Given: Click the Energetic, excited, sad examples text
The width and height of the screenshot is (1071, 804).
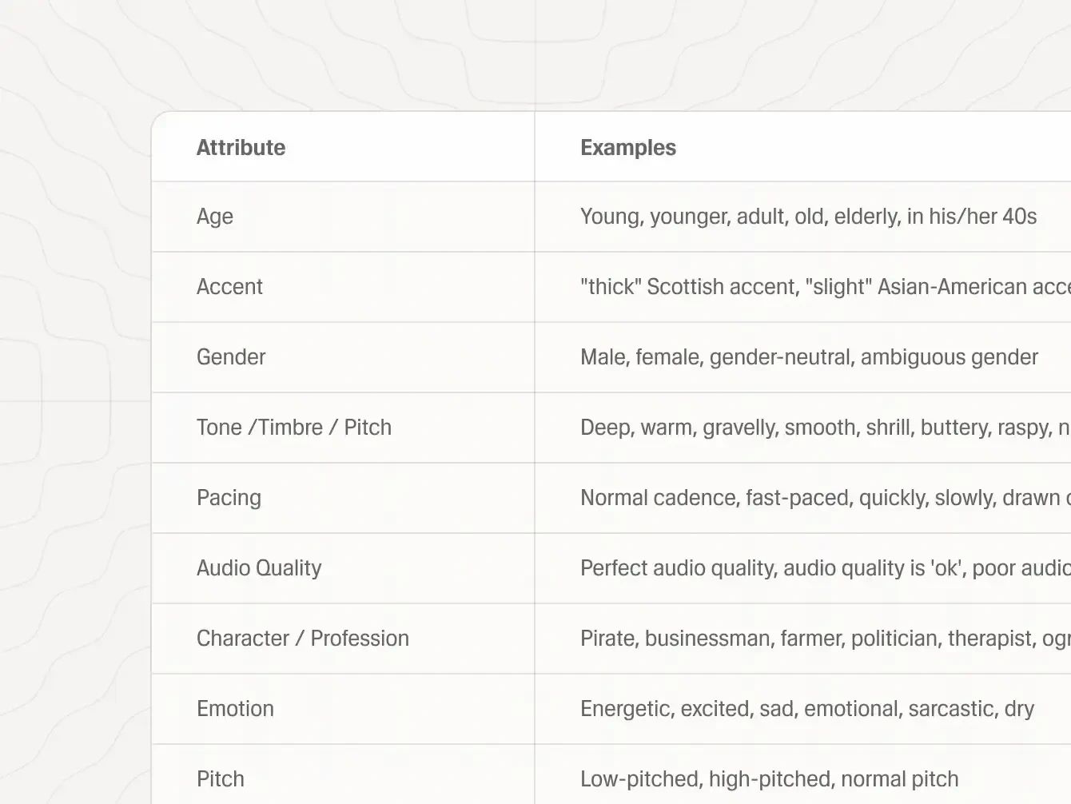Looking at the screenshot, I should pyautogui.click(x=806, y=709).
